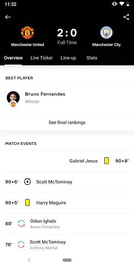Select the Overview tab
This screenshot has height=269, width=134.
[14, 58]
